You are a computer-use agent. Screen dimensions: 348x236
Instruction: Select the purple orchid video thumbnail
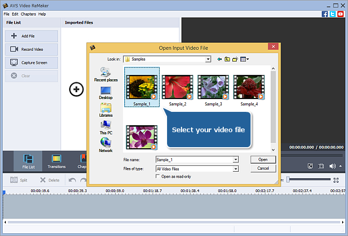[x=141, y=138]
